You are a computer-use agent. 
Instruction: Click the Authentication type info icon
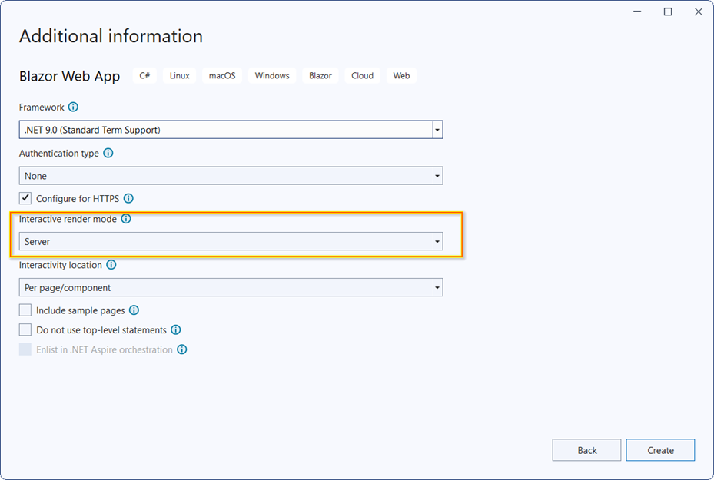[x=108, y=153]
